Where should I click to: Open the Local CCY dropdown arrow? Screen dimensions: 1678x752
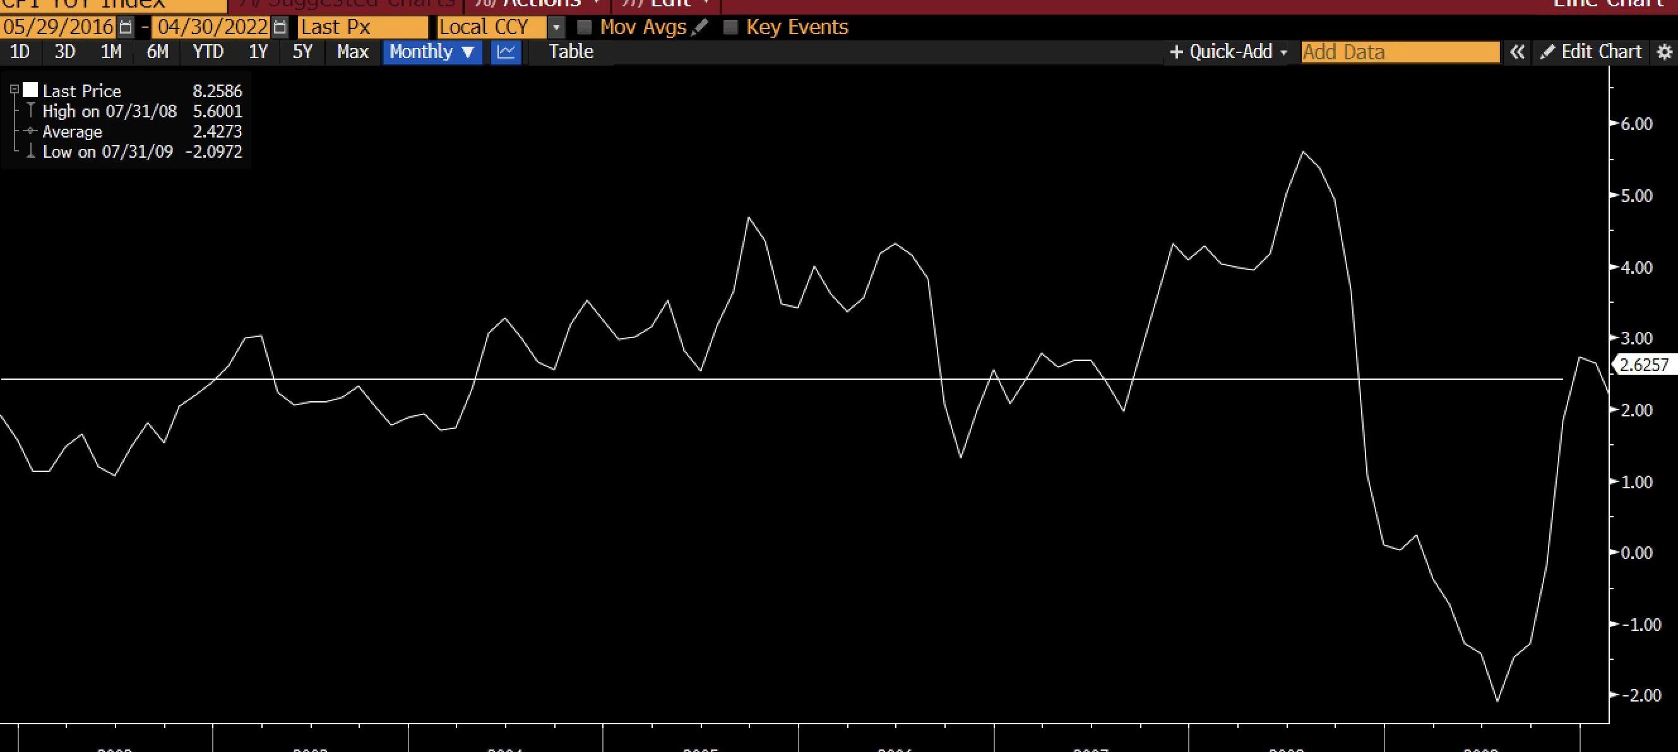pyautogui.click(x=556, y=27)
